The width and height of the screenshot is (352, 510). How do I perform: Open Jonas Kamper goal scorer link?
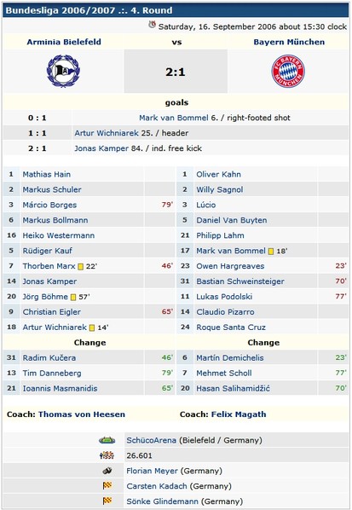[x=101, y=148]
